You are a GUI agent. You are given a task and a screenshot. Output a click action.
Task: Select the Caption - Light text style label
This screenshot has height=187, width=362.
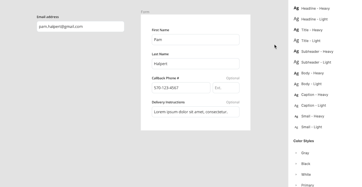click(x=313, y=106)
